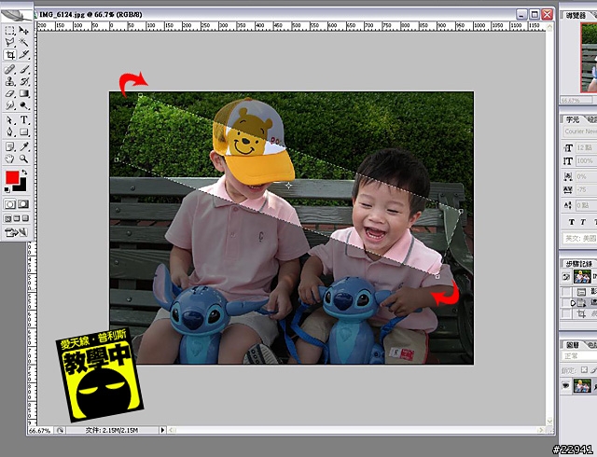Screen dimensions: 597x457
Task: Select the Gradient tool
Action: (23, 93)
